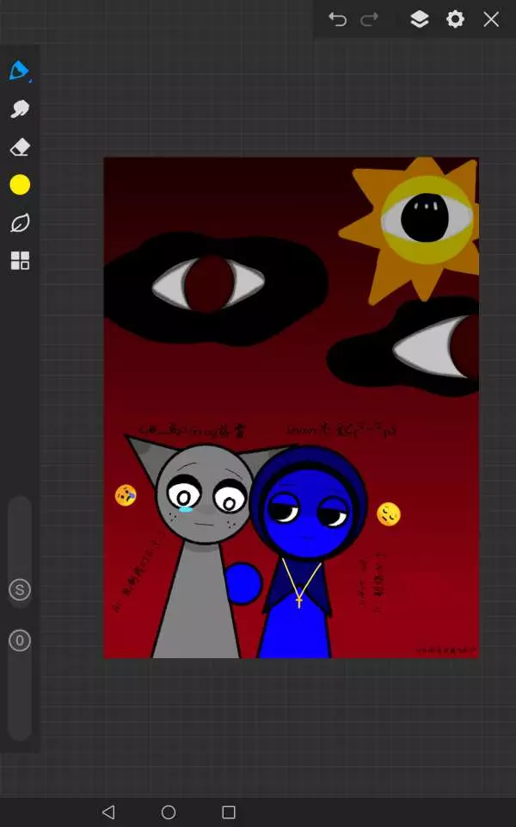Redo the undone stroke
516x827 pixels.
370,19
